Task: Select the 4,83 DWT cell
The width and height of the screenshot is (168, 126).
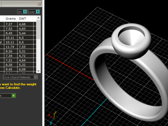Action: pos(25,29)
